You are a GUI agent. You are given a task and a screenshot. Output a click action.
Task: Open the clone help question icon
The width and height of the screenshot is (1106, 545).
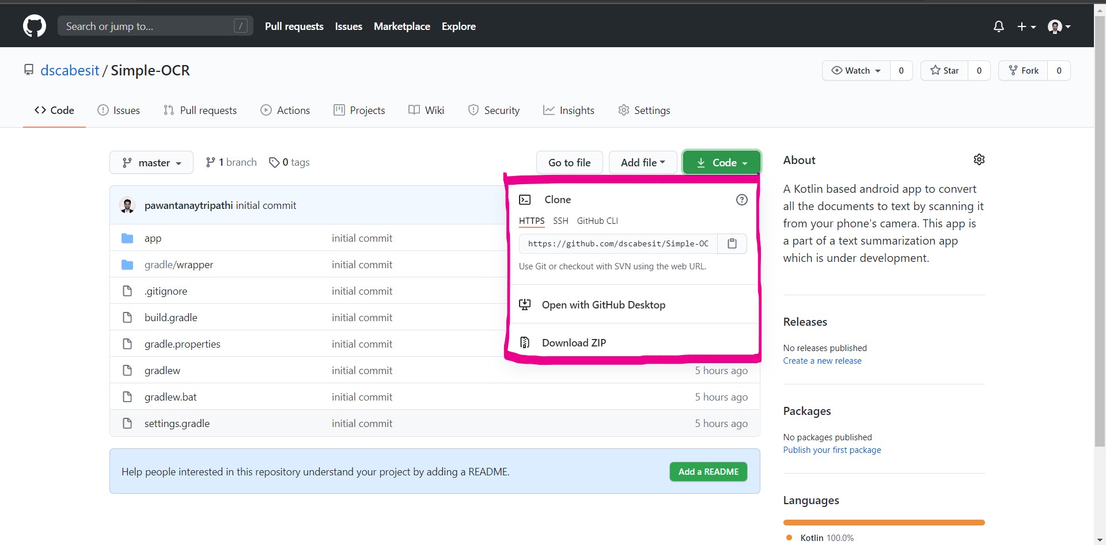click(x=742, y=200)
